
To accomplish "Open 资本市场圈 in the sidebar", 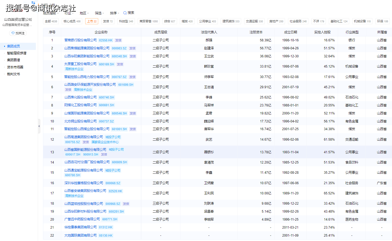I will tap(15, 67).
